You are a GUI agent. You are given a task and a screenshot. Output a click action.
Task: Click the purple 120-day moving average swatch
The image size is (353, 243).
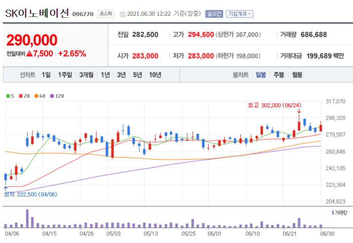click(52, 96)
